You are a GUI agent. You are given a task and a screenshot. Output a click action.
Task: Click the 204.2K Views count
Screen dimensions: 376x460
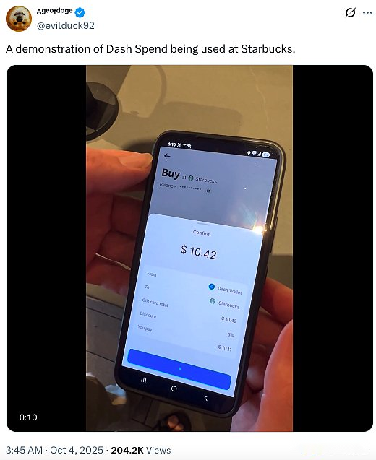pyautogui.click(x=141, y=450)
